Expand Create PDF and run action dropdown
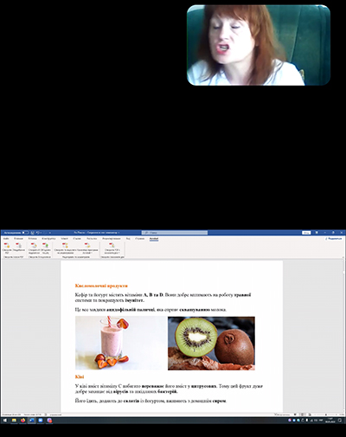 (112, 248)
